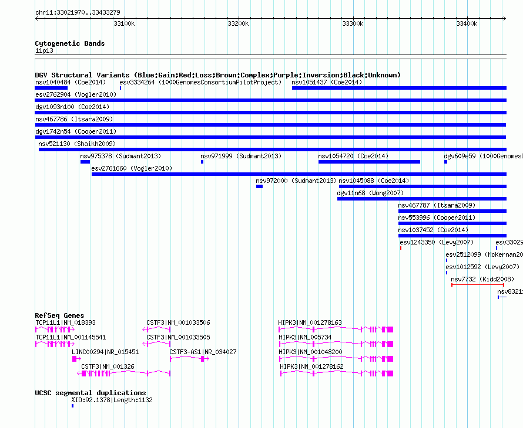This screenshot has width=523, height=428.
Task: Click the 33100k ruler tick label
Action: pos(124,23)
